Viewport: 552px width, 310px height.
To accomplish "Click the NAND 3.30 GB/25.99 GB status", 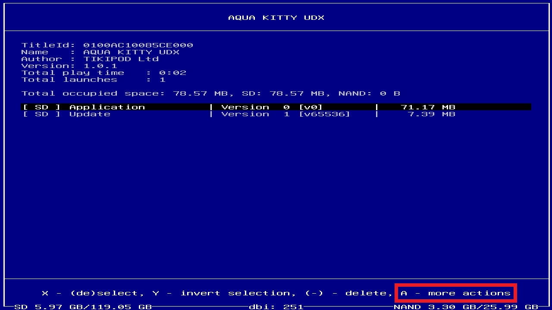I will pos(466,307).
